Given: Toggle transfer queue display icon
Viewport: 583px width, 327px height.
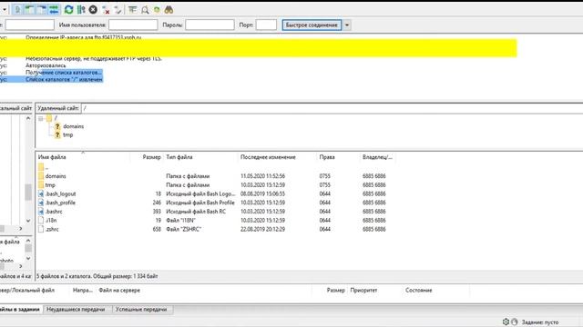Looking at the screenshot, I should (x=54, y=10).
